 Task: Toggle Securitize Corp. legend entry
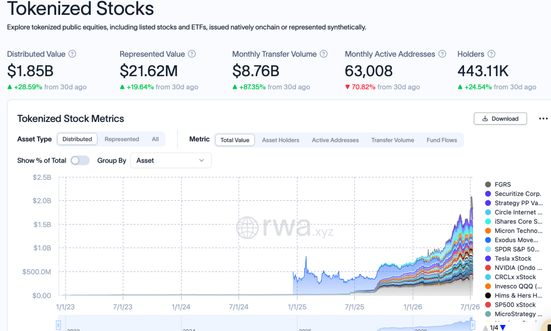513,194
